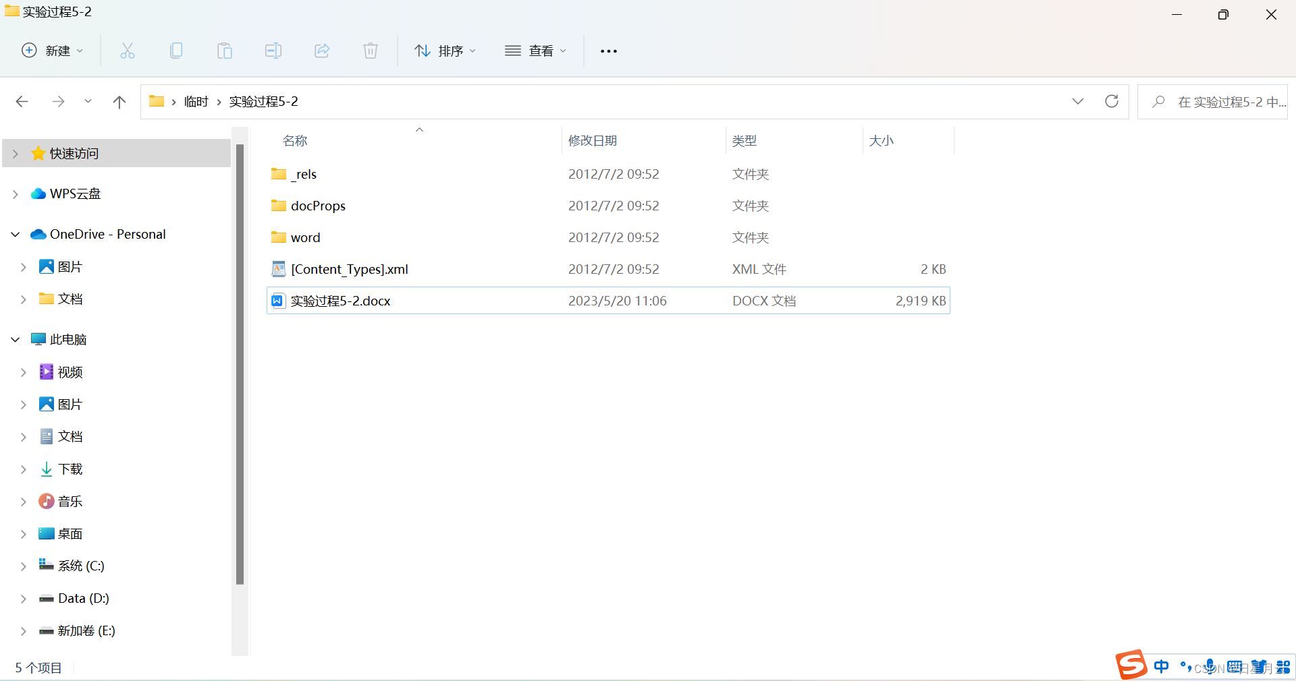
Task: Click the search box for 实验过程5-2
Action: tap(1212, 102)
